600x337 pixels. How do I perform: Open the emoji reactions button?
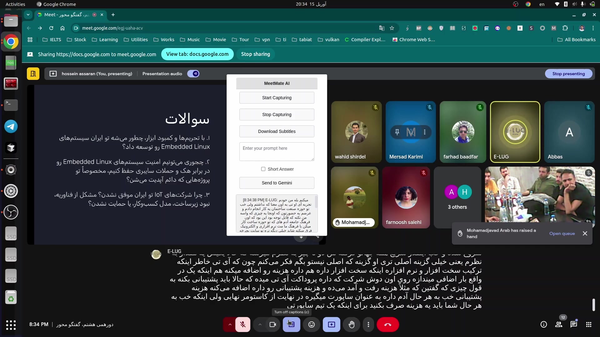(x=312, y=325)
